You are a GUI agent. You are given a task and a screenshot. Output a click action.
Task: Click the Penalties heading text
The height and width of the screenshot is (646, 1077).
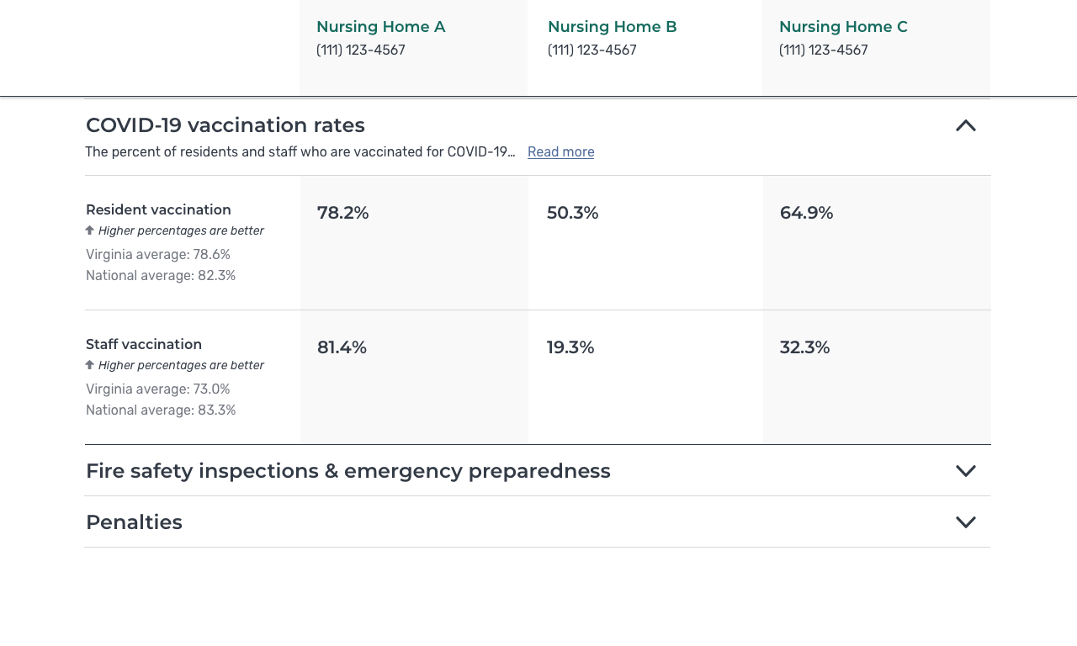(x=135, y=522)
